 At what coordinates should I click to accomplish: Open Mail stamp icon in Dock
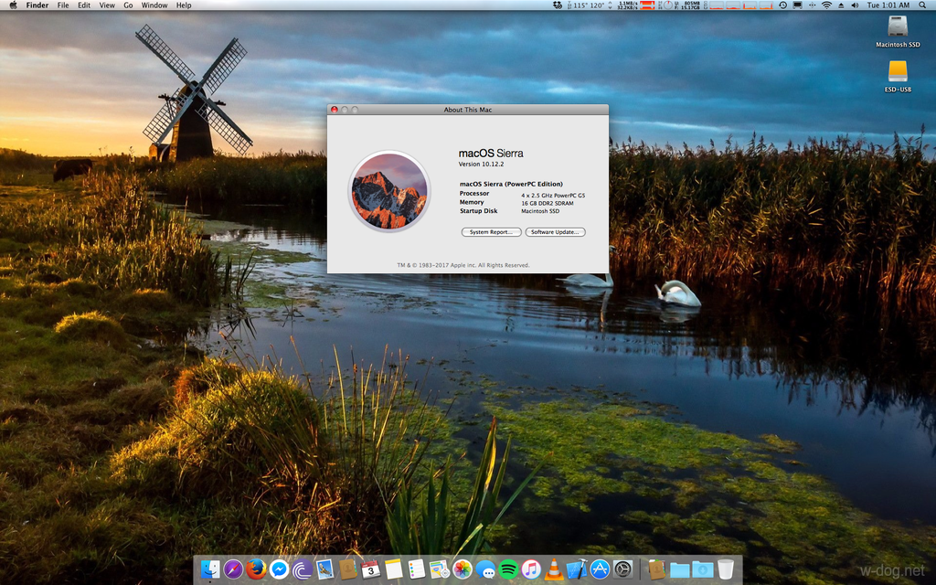324,569
